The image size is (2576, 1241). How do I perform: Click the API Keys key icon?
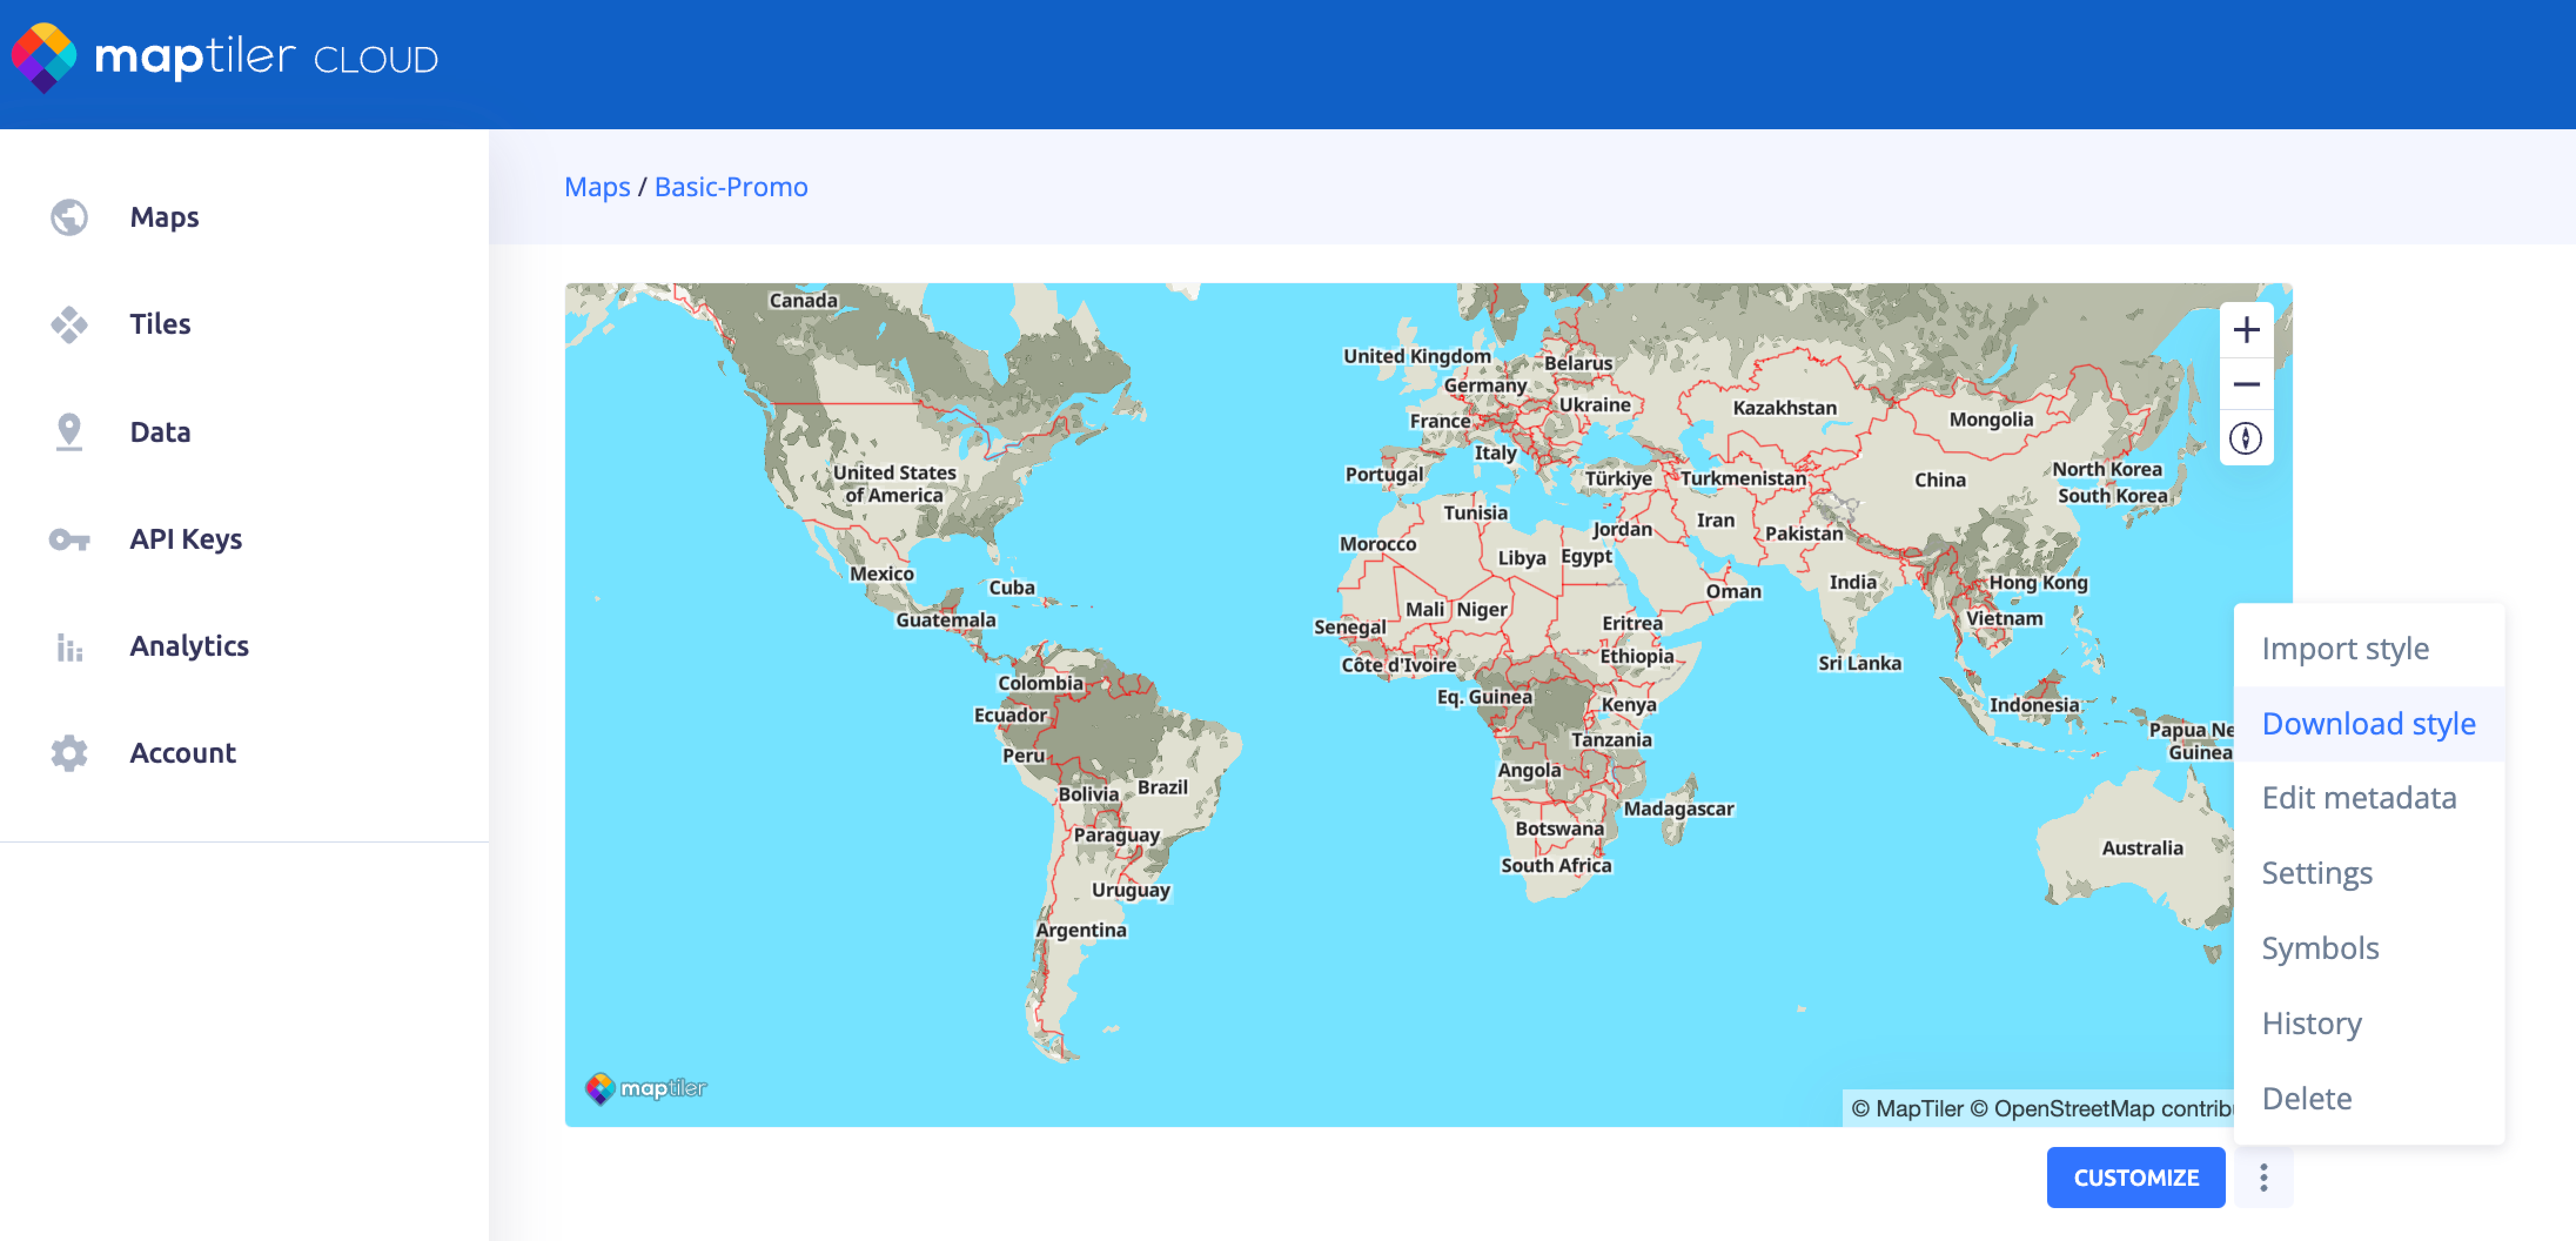69,540
